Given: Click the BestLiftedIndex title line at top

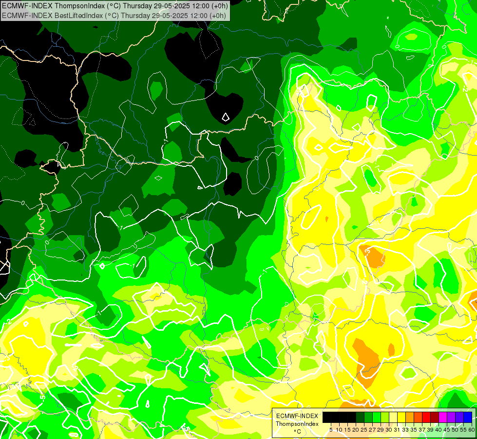Looking at the screenshot, I should click(x=114, y=16).
